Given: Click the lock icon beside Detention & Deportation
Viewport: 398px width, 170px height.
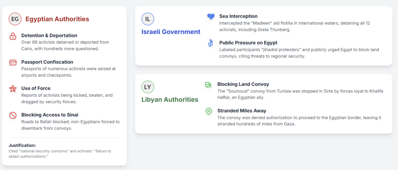Looking at the screenshot, I should (13, 36).
